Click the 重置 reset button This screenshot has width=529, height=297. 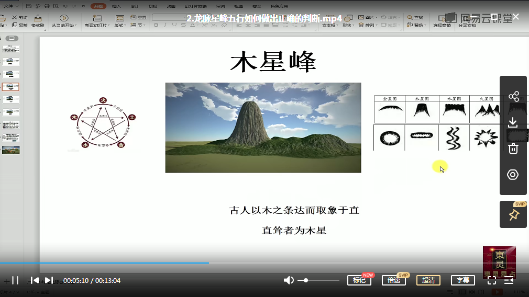coord(139,17)
